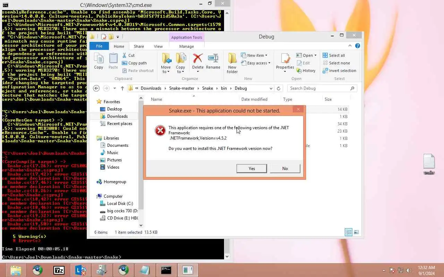This screenshot has height=277, width=444.
Task: Click Select all in the Select group
Action: click(333, 55)
